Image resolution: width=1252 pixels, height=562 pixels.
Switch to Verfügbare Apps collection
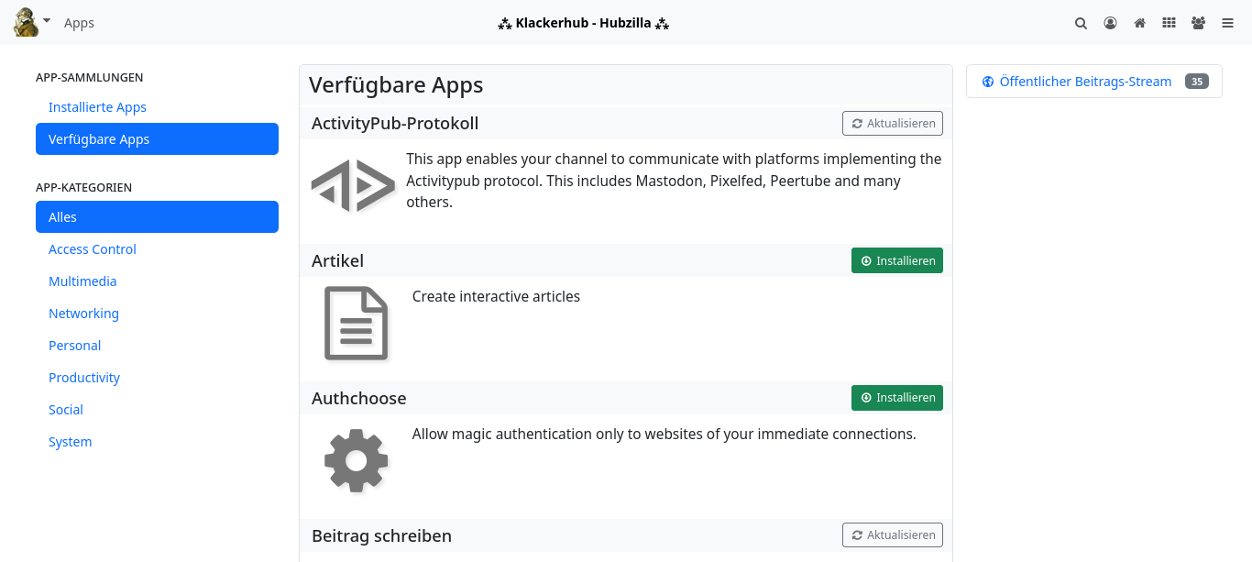click(x=157, y=138)
